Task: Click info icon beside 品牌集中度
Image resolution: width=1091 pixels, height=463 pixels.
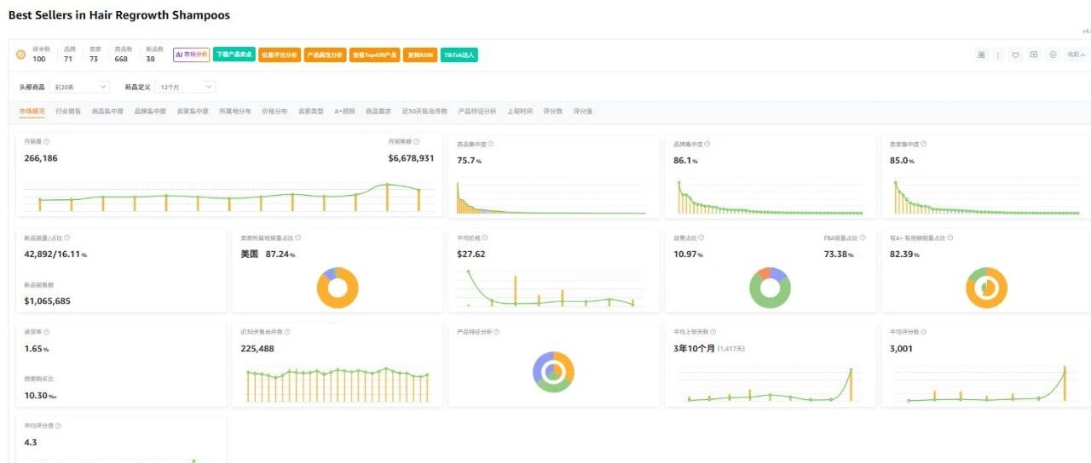Action: tap(707, 144)
